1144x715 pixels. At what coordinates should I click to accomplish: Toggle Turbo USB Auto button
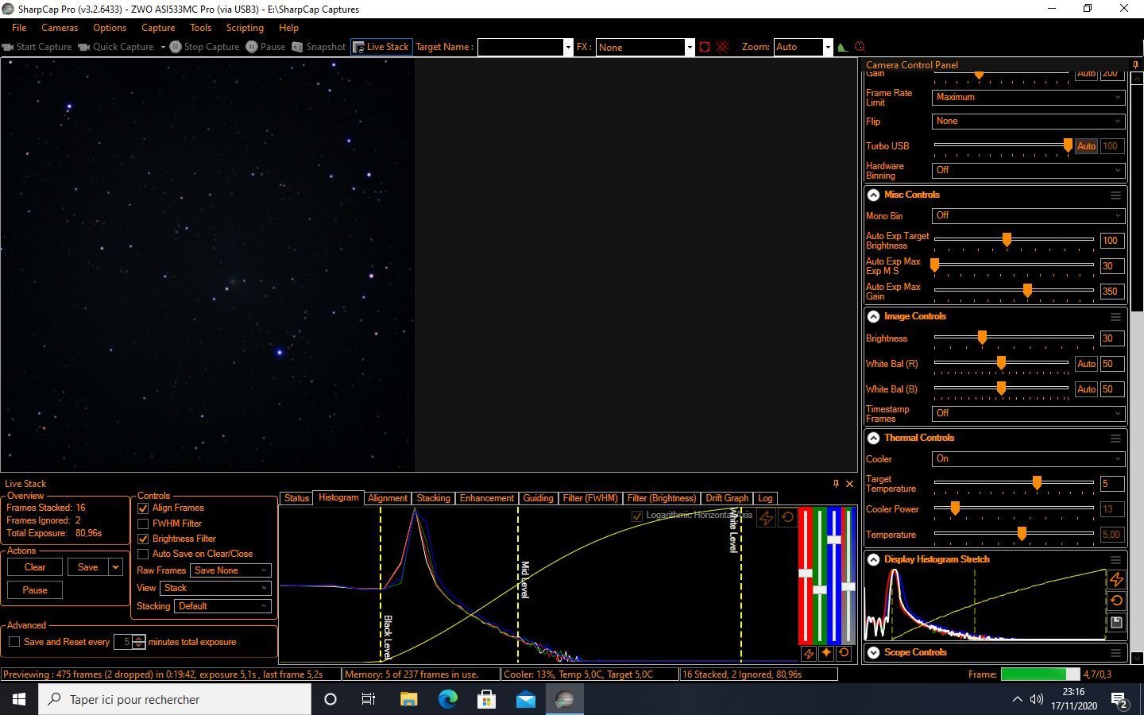(x=1086, y=146)
